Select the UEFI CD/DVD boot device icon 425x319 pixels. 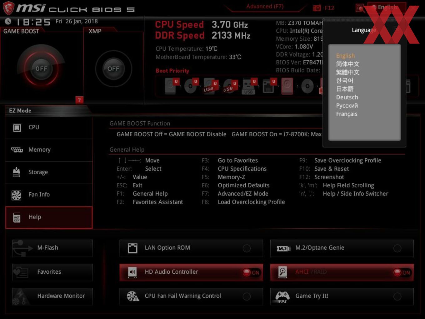pos(191,86)
